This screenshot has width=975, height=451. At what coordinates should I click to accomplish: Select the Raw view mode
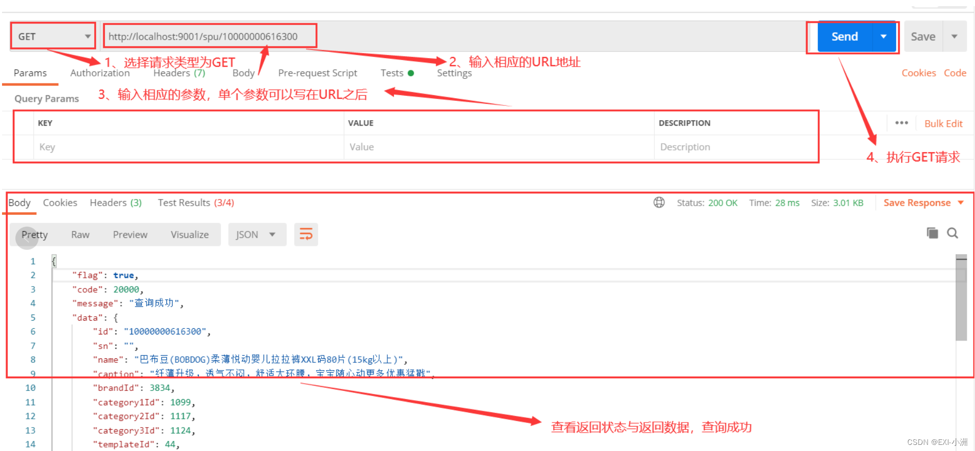(80, 235)
